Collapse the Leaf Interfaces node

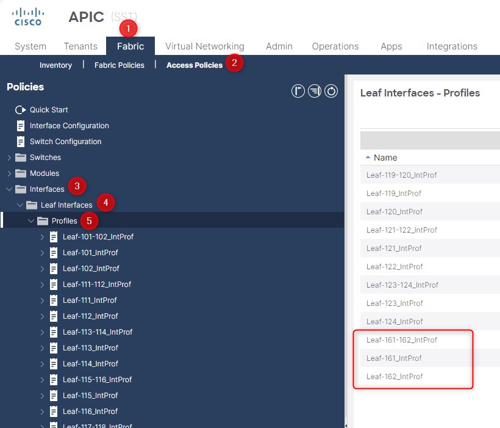pos(20,205)
